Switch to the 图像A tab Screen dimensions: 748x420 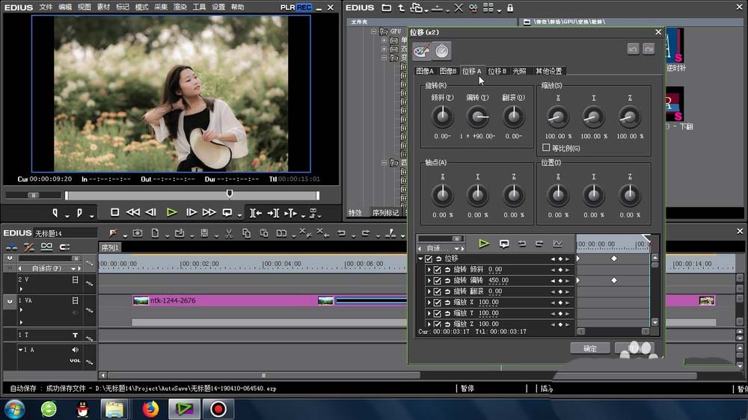(x=425, y=71)
